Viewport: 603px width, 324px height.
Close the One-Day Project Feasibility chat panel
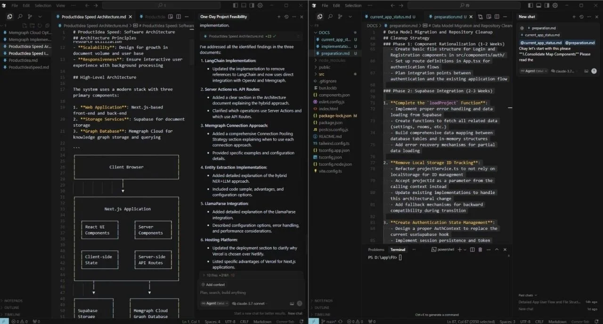[302, 16]
